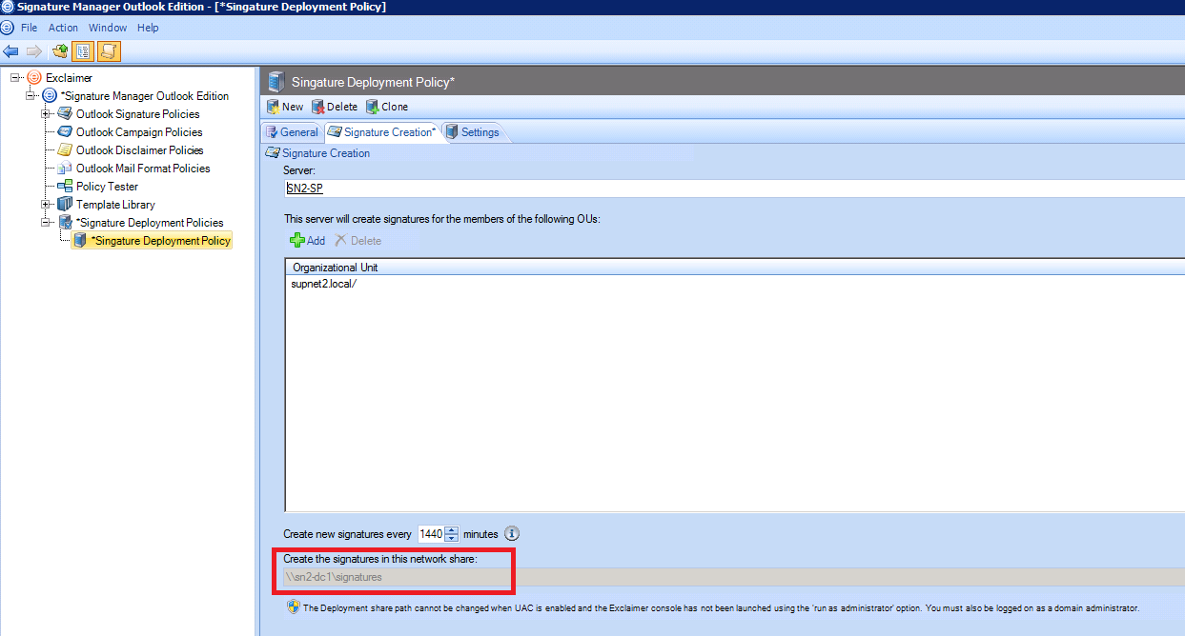Click the Back arrow toolbar icon
1185x636 pixels.
[x=10, y=50]
